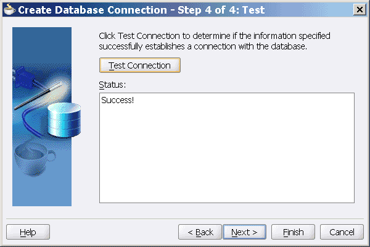The height and width of the screenshot is (247, 370).
Task: Click the Status: label
Action: point(112,84)
